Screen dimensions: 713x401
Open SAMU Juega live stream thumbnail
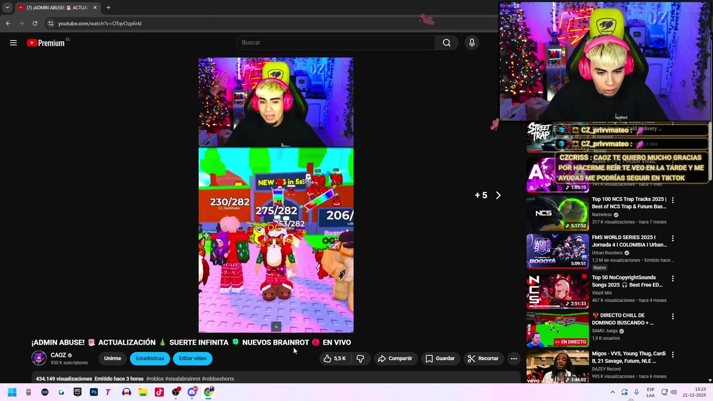pos(558,329)
